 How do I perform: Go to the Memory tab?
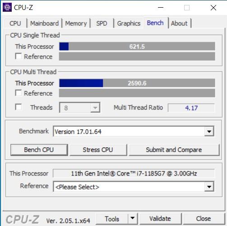tap(76, 23)
